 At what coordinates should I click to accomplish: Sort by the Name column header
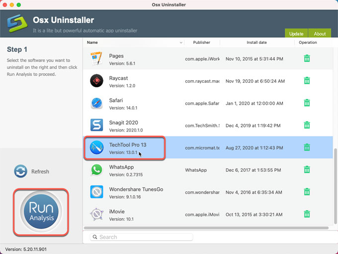(x=92, y=42)
